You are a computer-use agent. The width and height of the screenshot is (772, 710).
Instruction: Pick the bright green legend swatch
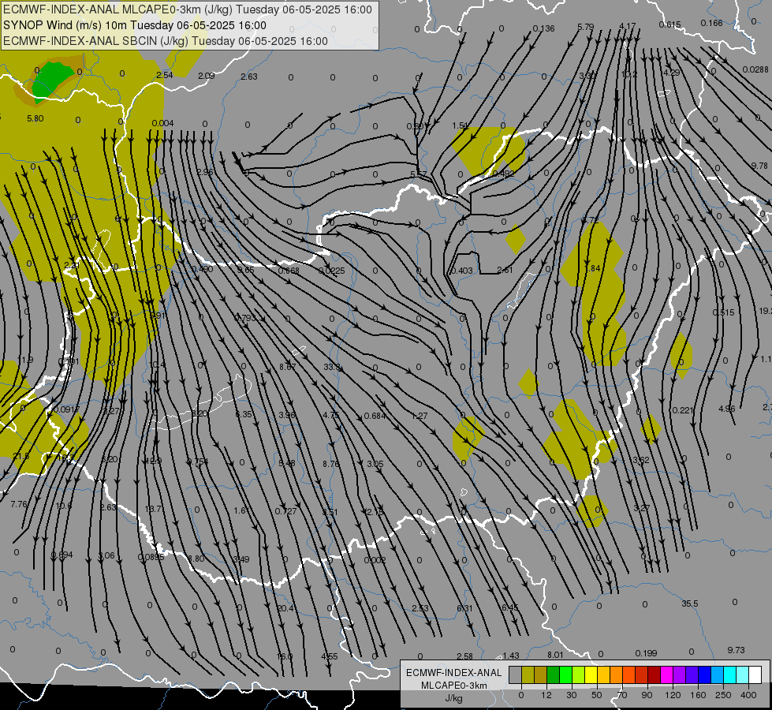[x=565, y=674]
